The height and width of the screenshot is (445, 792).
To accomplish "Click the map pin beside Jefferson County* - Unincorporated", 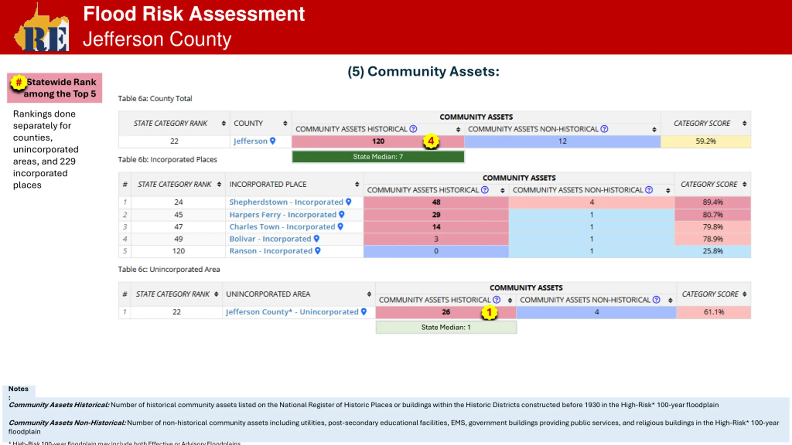I will [x=364, y=311].
